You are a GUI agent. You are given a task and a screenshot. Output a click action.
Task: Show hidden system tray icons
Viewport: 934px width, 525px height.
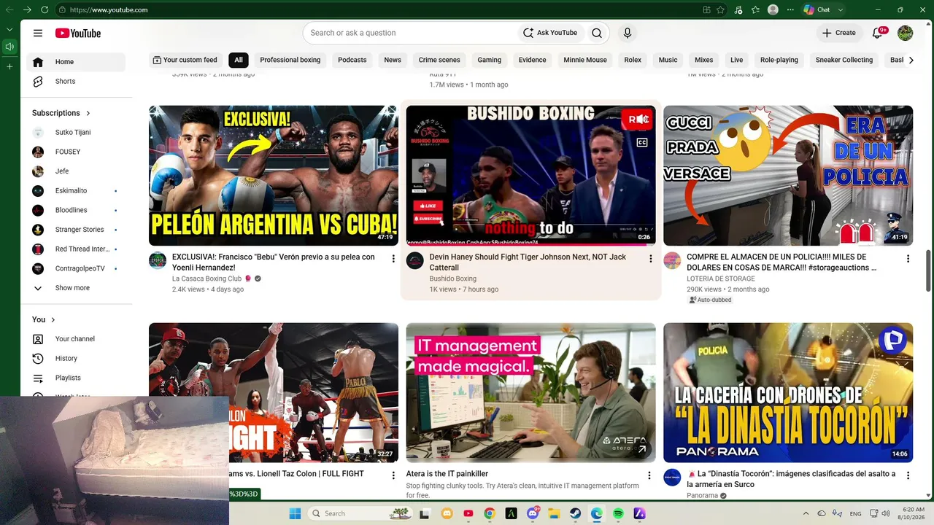[806, 513]
